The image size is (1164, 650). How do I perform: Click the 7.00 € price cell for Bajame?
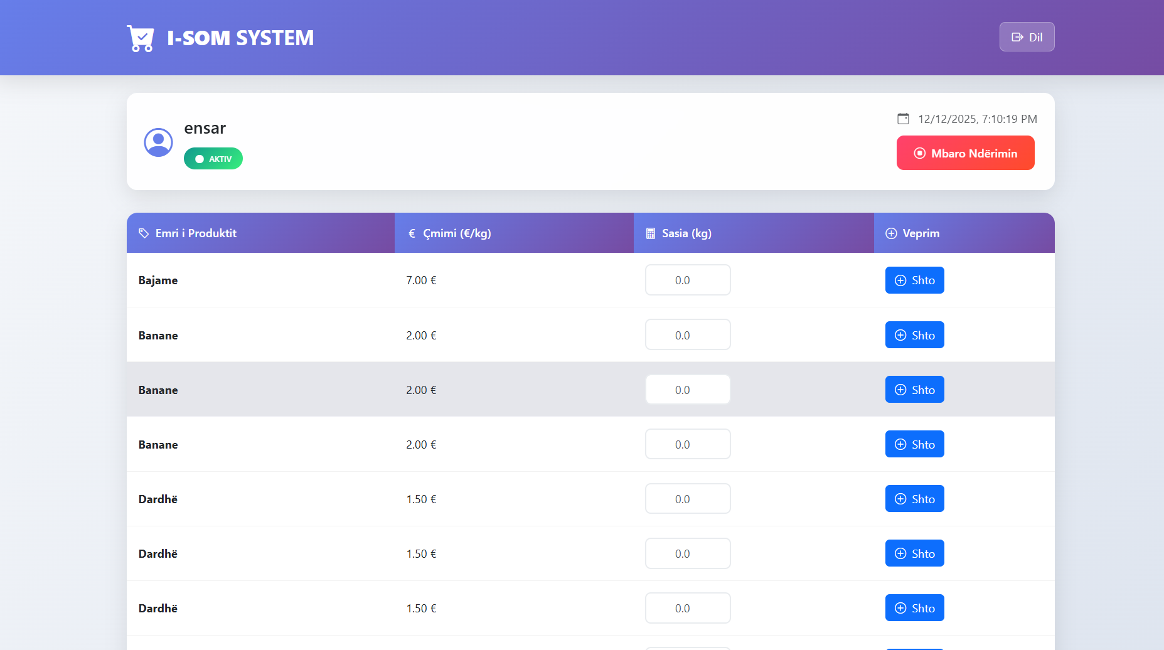click(x=421, y=280)
